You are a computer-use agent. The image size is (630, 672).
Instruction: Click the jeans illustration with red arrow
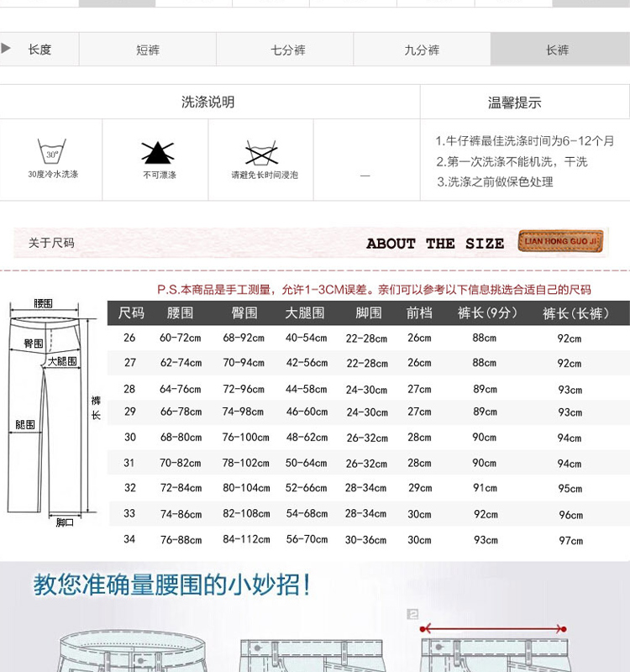[495, 648]
